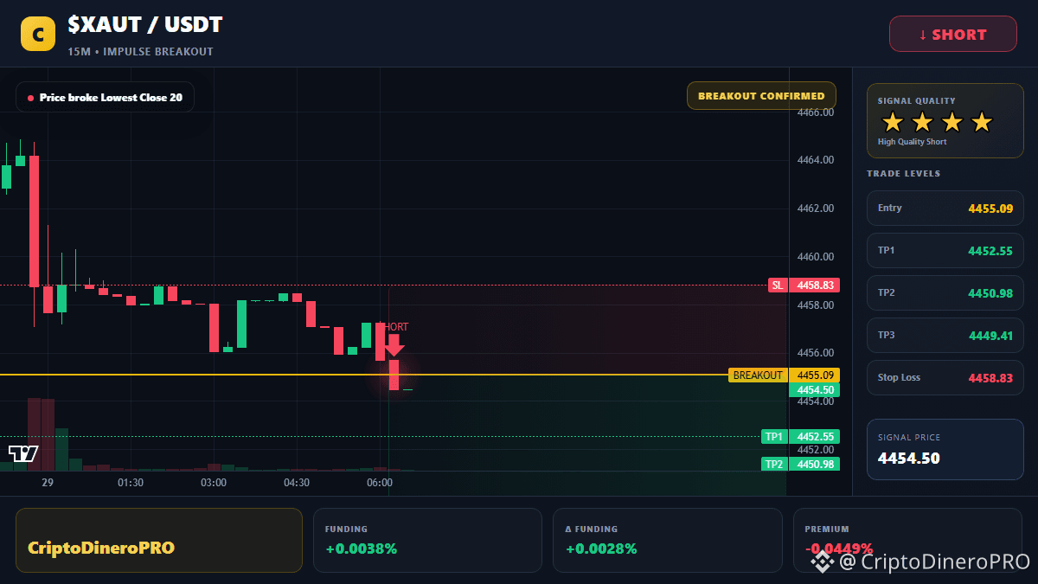The image size is (1038, 584).
Task: Click the TRADE LEVELS heading
Action: [x=903, y=174]
